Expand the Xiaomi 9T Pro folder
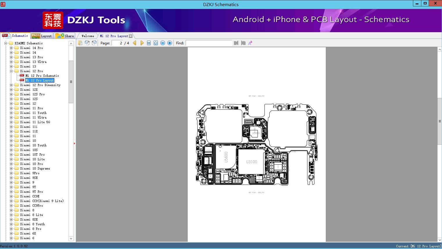Image resolution: width=442 pixels, height=249 pixels. 11,192
